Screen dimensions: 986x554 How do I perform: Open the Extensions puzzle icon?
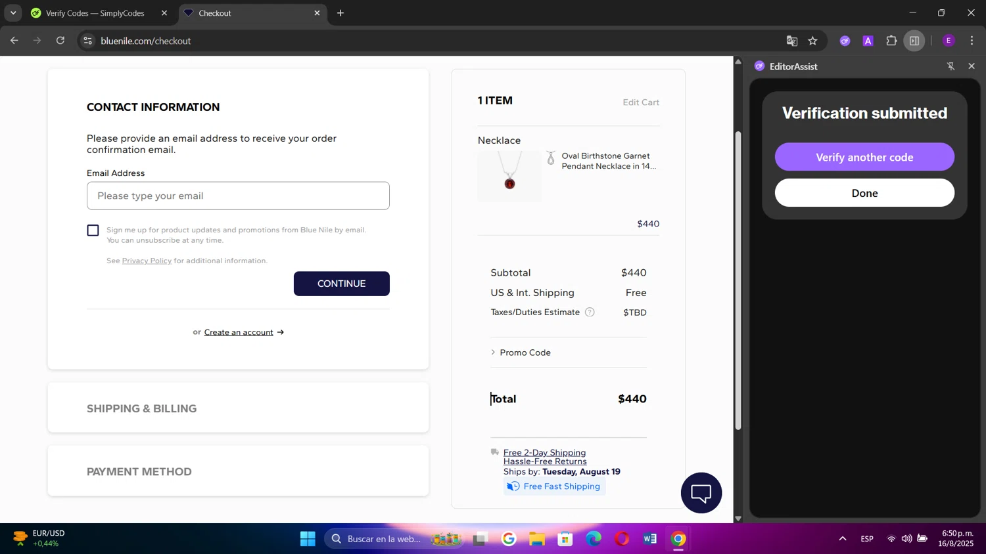[x=891, y=41]
